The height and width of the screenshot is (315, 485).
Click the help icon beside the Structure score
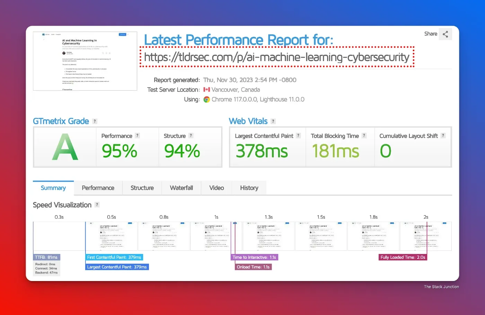click(x=191, y=136)
